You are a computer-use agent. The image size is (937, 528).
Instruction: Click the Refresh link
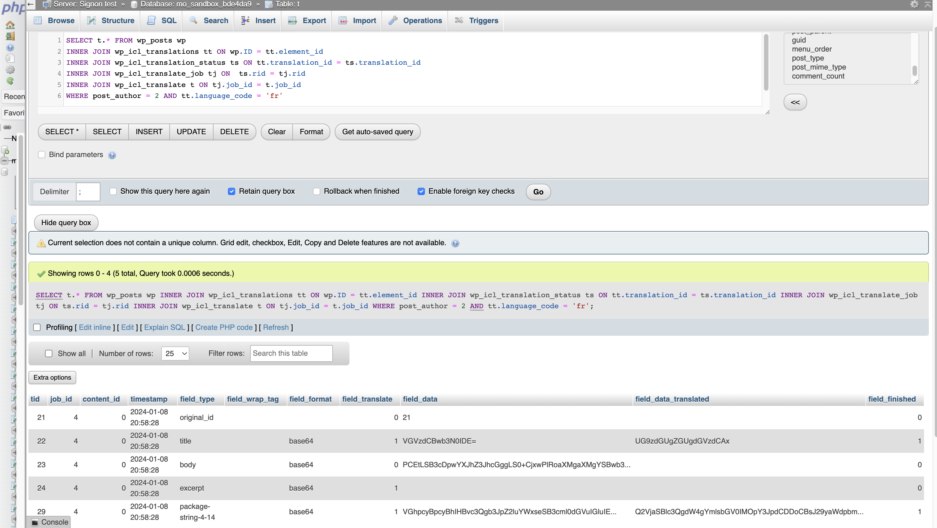[276, 328]
